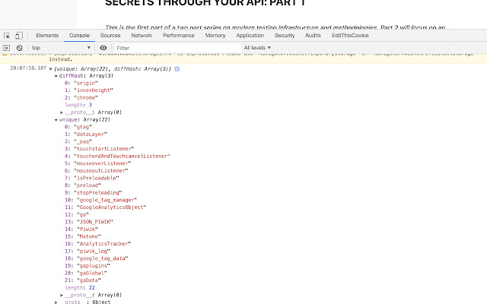Go to the Sources tab
The width and height of the screenshot is (487, 304).
tap(110, 36)
